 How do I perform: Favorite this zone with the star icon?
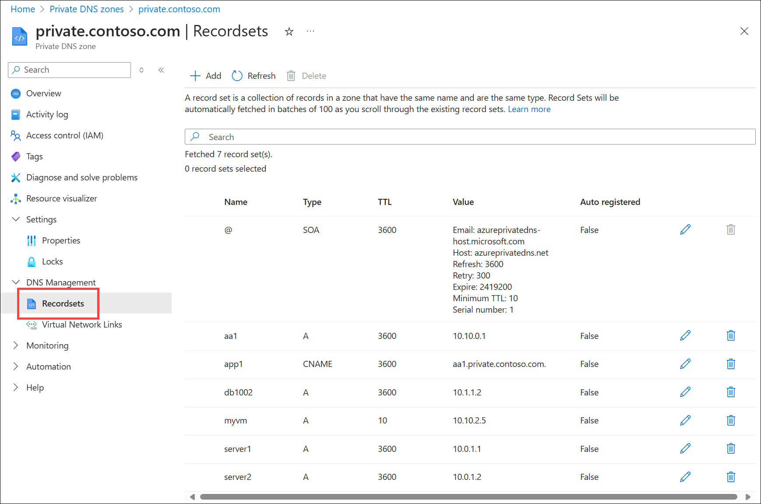[289, 32]
